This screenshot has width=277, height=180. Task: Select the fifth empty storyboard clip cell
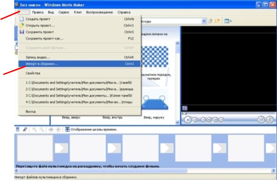coord(246,148)
